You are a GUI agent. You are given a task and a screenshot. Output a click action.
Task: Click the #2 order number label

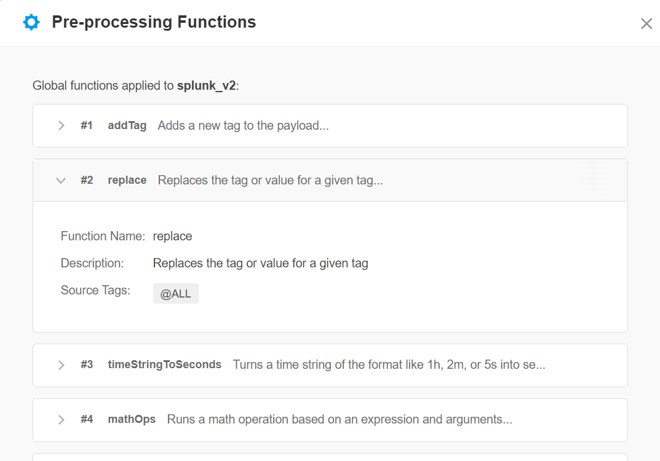coord(87,180)
